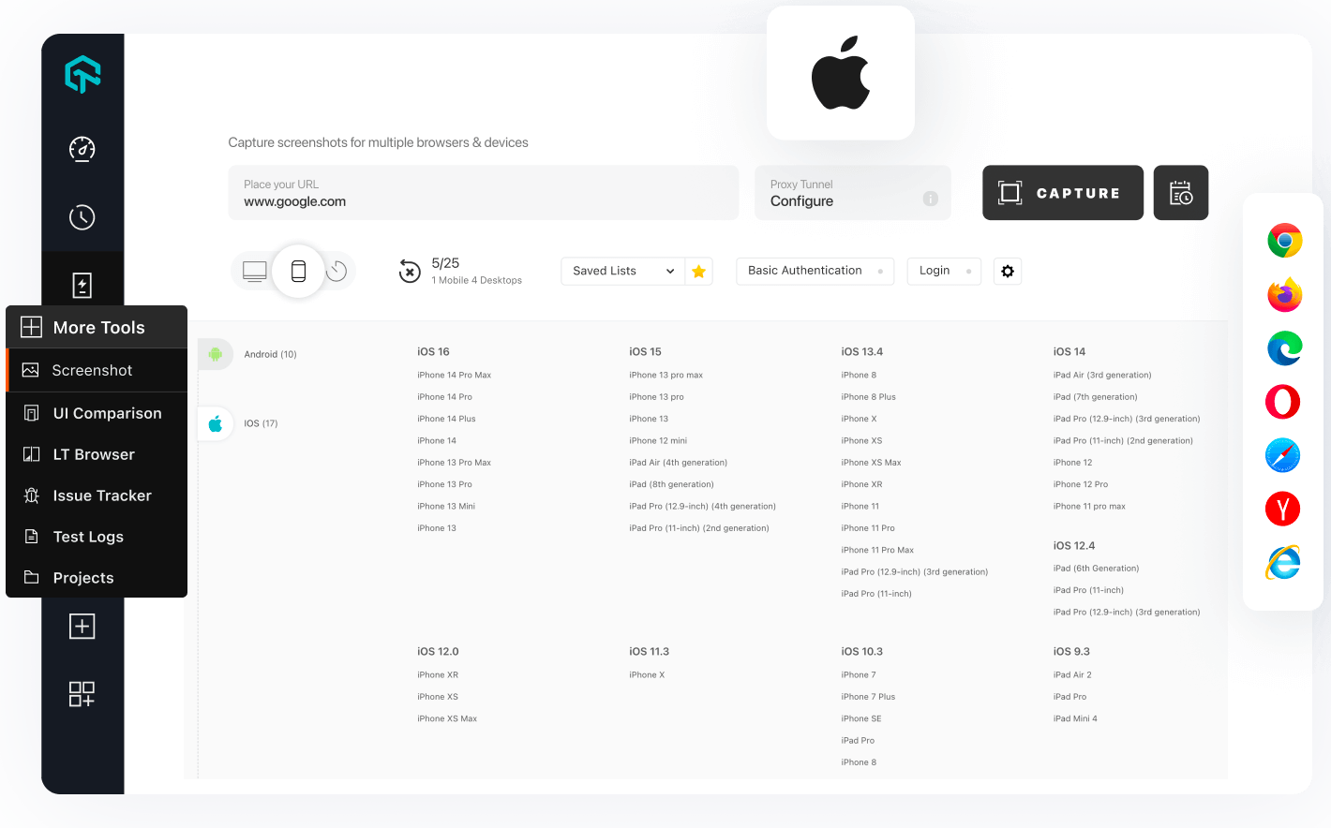Image resolution: width=1331 pixels, height=828 pixels.
Task: Open the Login dropdown
Action: (x=943, y=271)
